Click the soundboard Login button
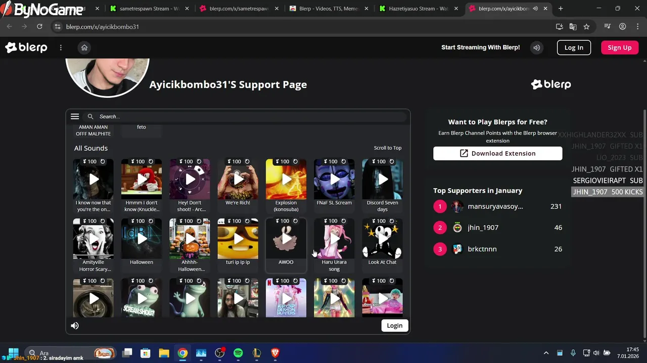Screen dimensions: 647x363 pyautogui.click(x=395, y=326)
